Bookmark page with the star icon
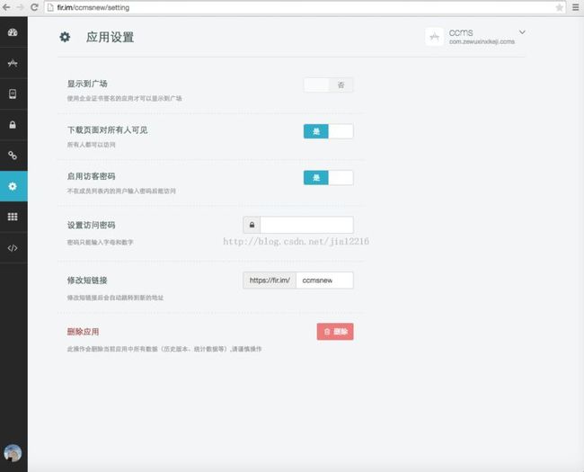This screenshot has width=584, height=472. coord(559,7)
